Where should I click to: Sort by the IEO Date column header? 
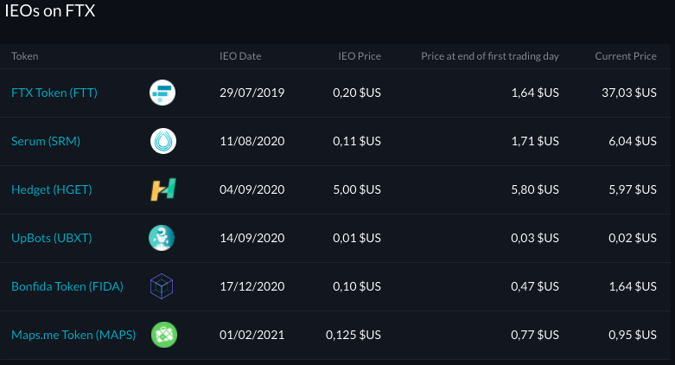coord(240,56)
